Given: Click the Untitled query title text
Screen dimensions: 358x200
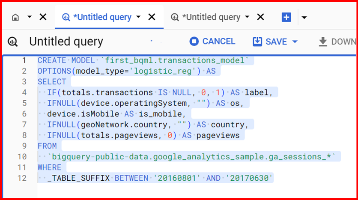Looking at the screenshot, I should [66, 42].
